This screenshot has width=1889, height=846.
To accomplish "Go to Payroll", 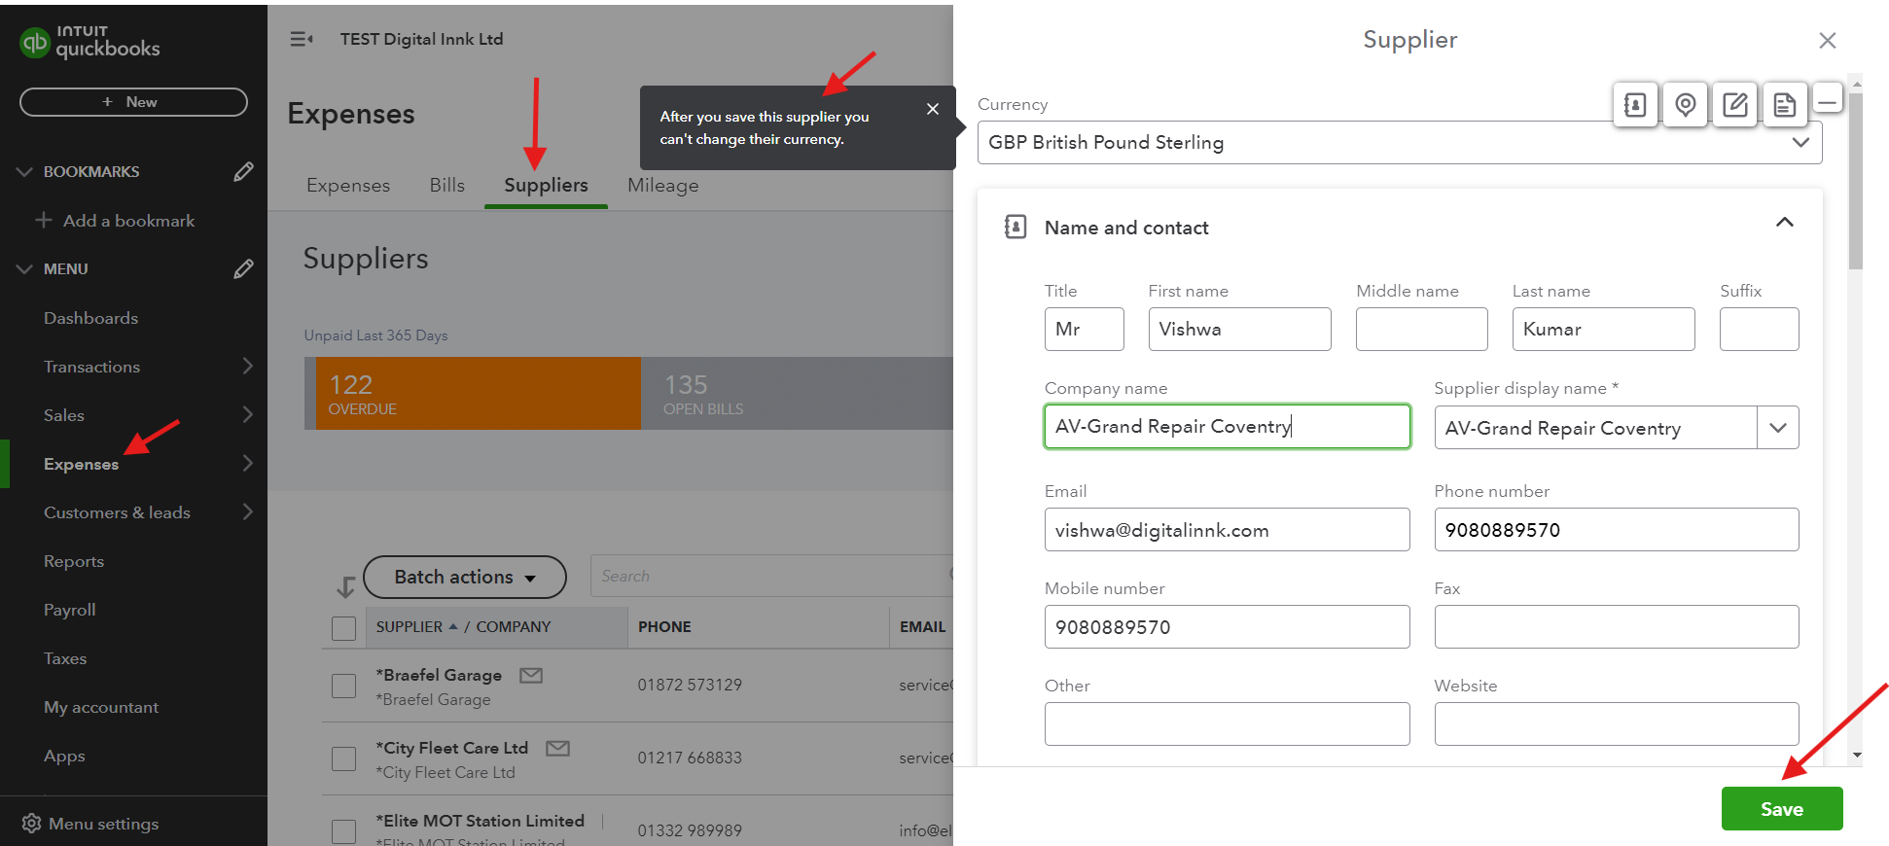I will click(x=70, y=610).
